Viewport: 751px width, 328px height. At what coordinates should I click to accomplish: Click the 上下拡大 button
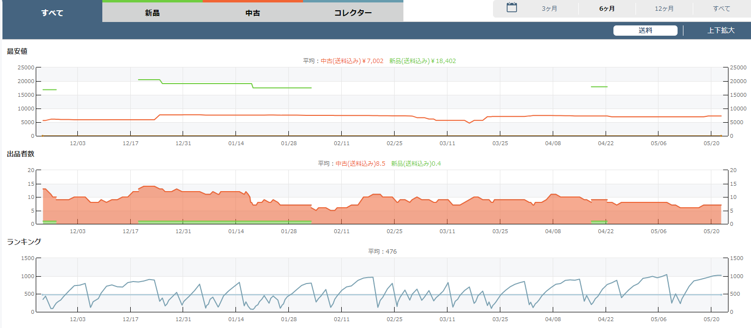721,30
